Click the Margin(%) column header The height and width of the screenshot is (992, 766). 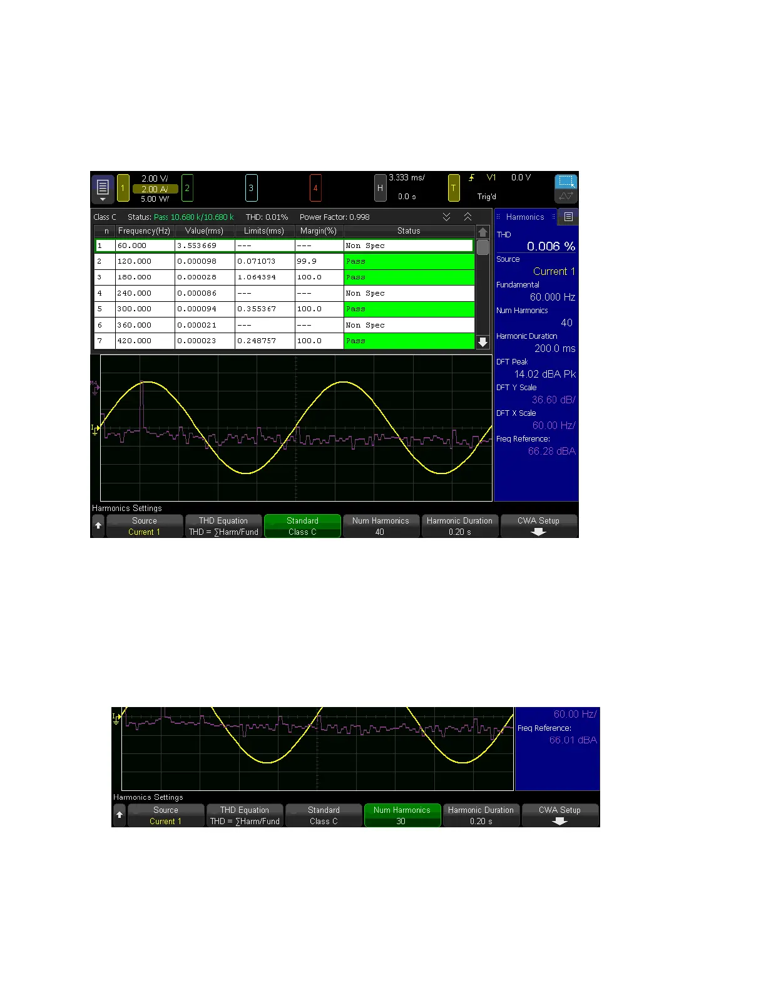[319, 231]
